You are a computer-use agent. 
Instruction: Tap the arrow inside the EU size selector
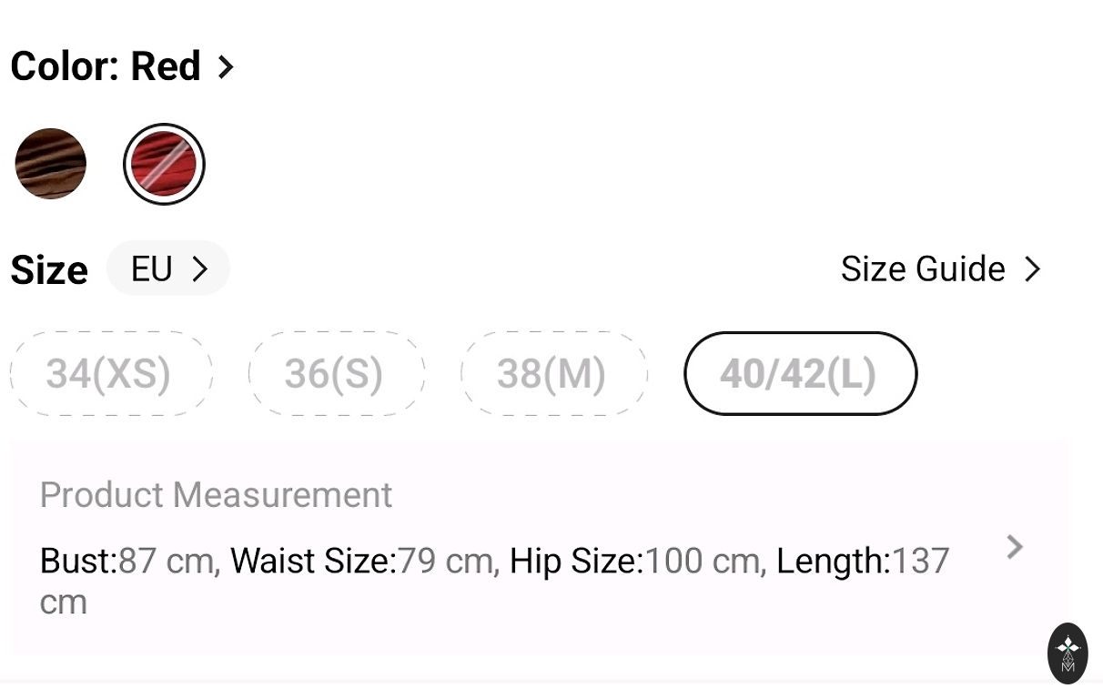coord(200,268)
